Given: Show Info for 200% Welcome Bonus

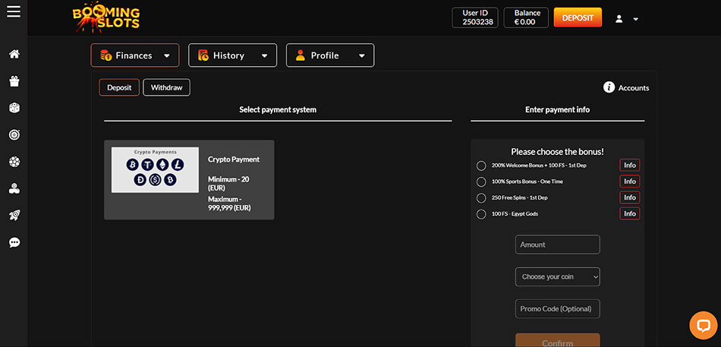Looking at the screenshot, I should coord(629,166).
